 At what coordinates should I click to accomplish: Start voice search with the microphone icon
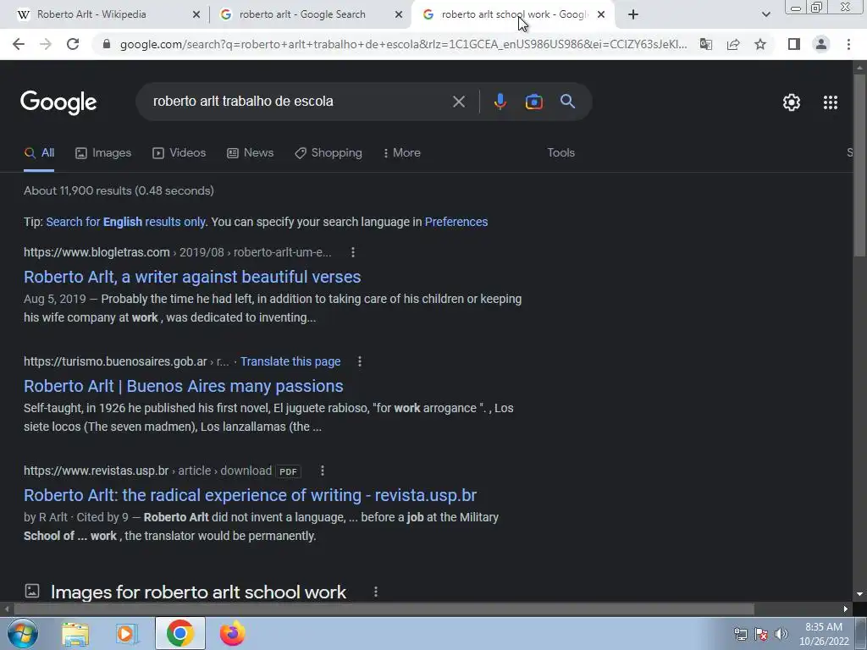[x=500, y=102]
